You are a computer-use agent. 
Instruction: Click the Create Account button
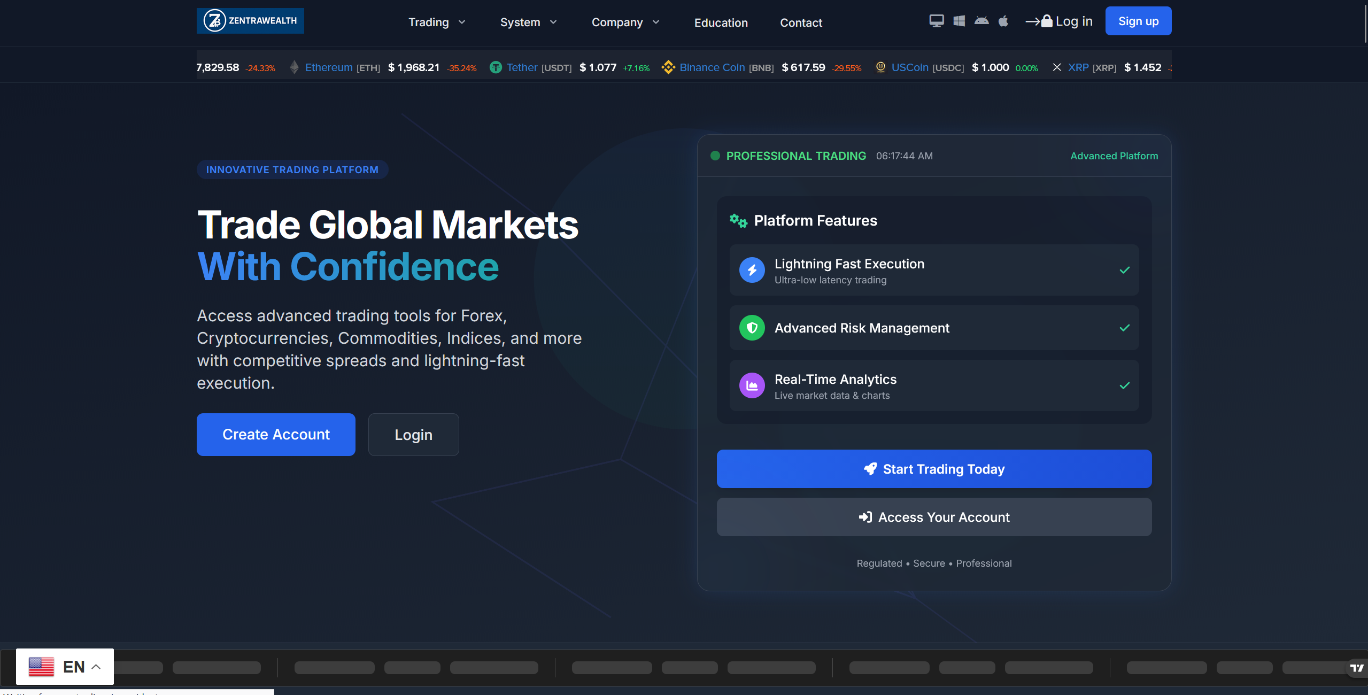276,435
